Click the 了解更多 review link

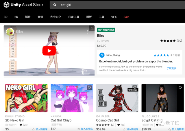click(172, 69)
